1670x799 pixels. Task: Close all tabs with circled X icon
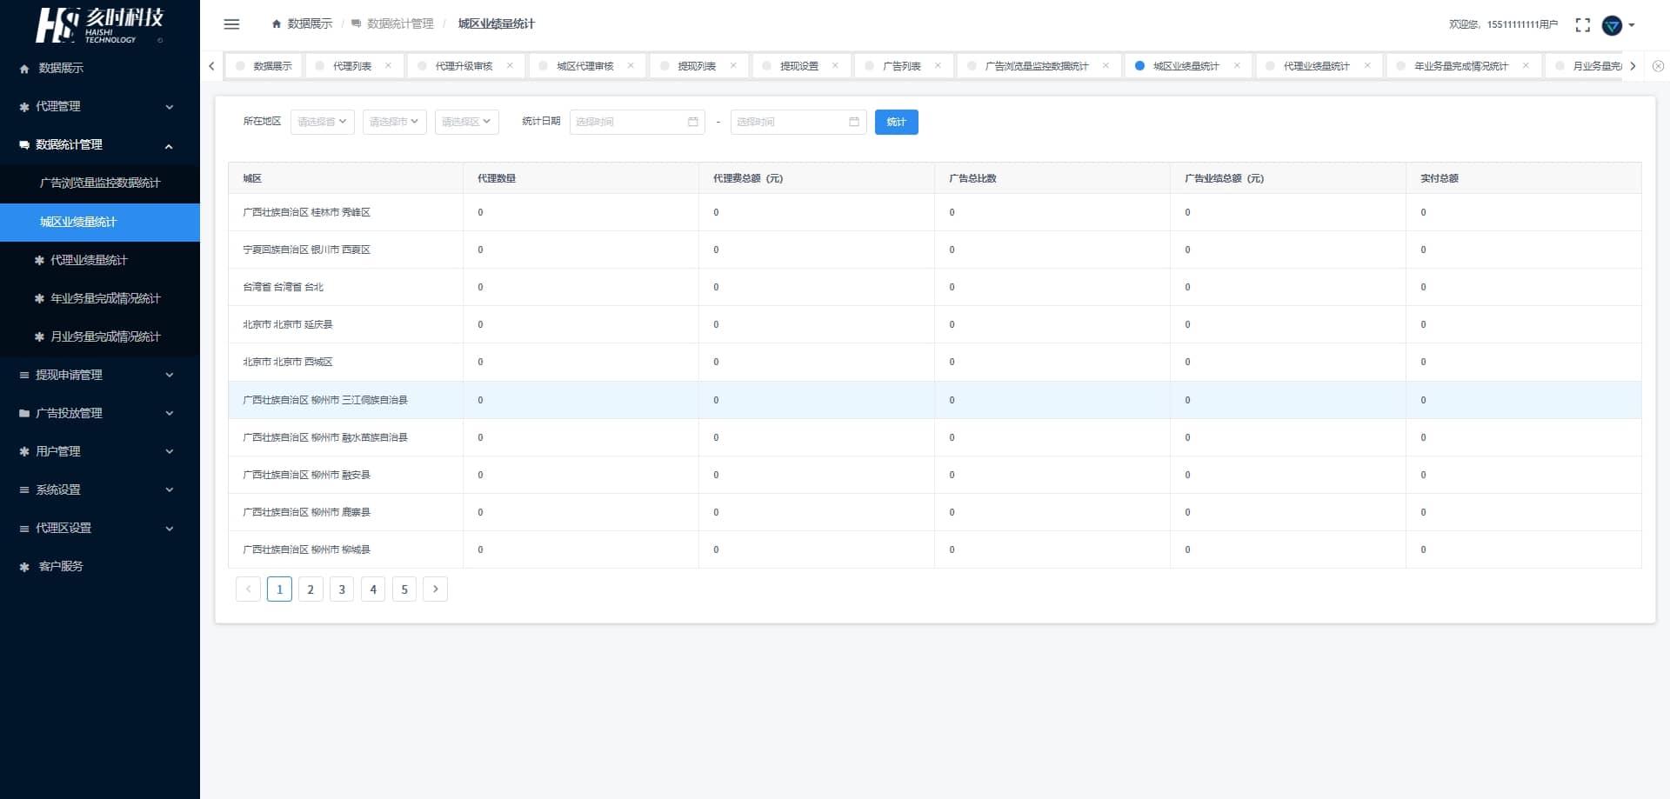pyautogui.click(x=1658, y=66)
